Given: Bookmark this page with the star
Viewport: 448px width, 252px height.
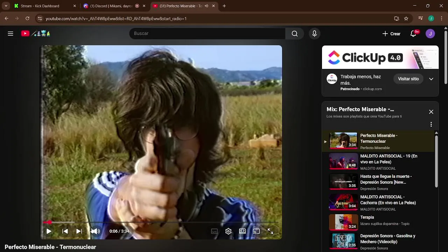Looking at the screenshot, I should click(406, 19).
